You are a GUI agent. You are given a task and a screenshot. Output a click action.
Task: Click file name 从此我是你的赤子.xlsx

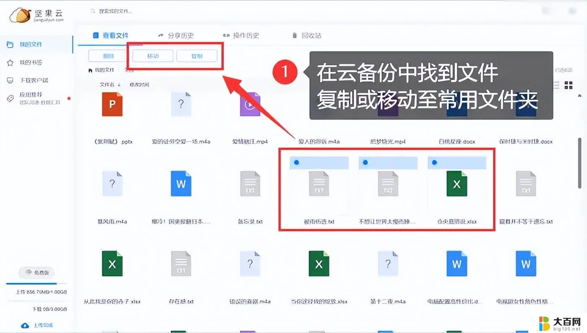(x=112, y=302)
